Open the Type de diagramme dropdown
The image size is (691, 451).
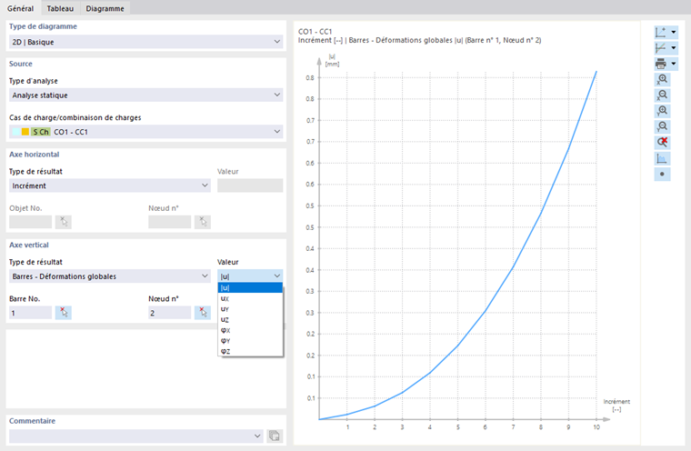[x=145, y=42]
